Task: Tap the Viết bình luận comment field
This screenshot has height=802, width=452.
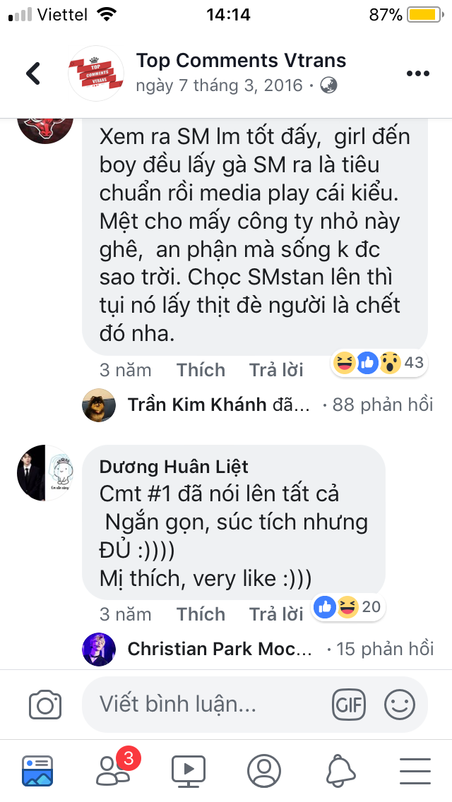Action: coord(205,704)
